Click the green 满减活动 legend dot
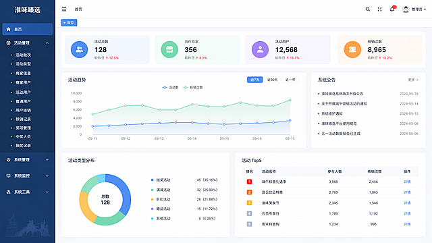The image size is (432, 243). tap(152, 190)
